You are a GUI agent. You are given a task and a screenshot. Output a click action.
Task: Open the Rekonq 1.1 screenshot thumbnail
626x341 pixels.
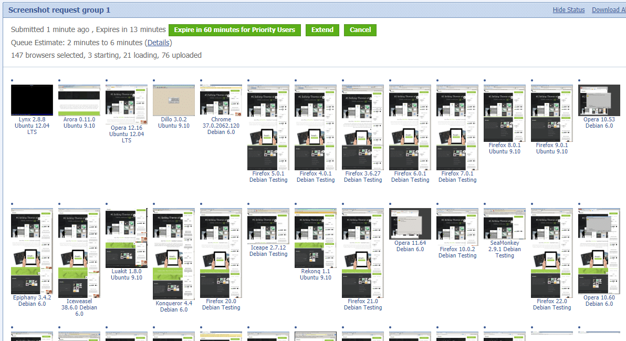point(316,238)
